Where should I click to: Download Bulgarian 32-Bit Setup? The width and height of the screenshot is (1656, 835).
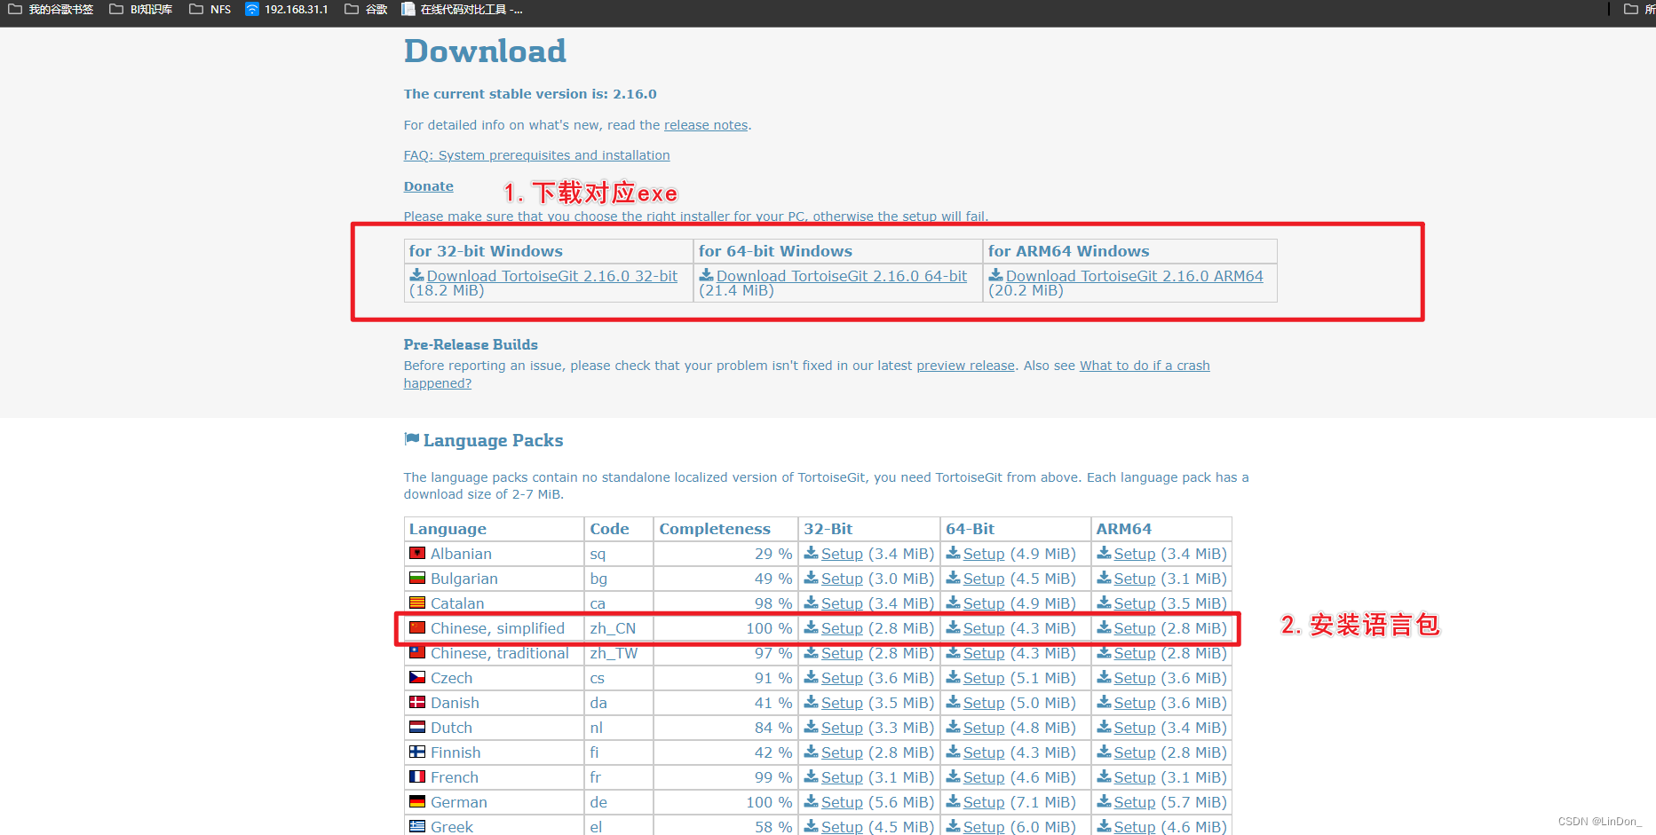842,579
